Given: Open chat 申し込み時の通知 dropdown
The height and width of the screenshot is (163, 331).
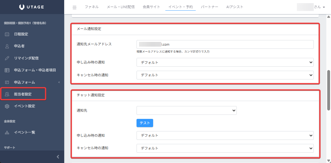Looking at the screenshot, I should (225, 135).
